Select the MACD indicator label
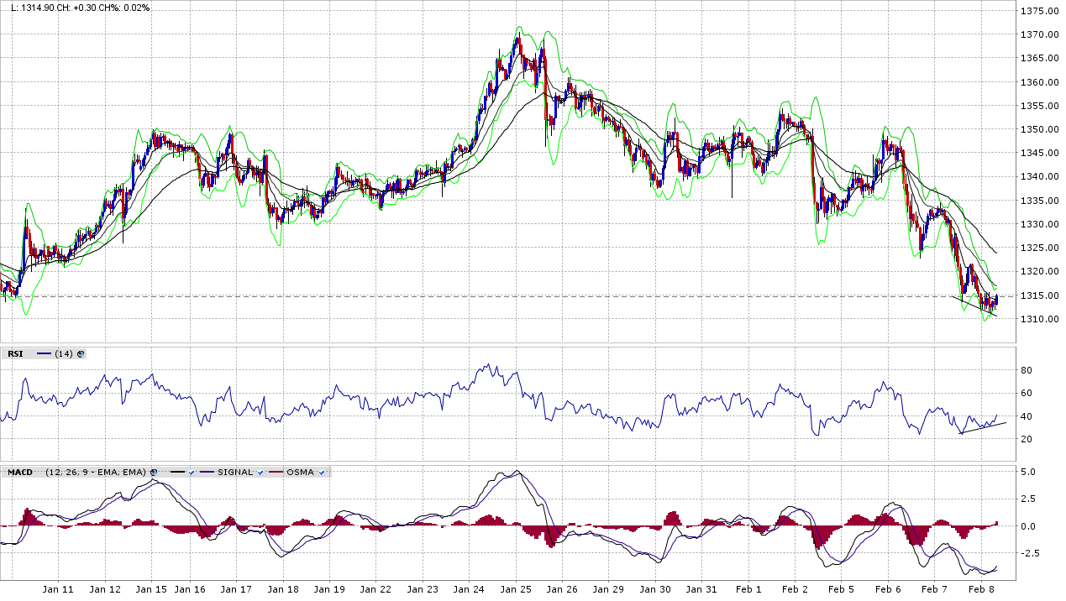Viewport: 1066px width, 601px height. [20, 473]
